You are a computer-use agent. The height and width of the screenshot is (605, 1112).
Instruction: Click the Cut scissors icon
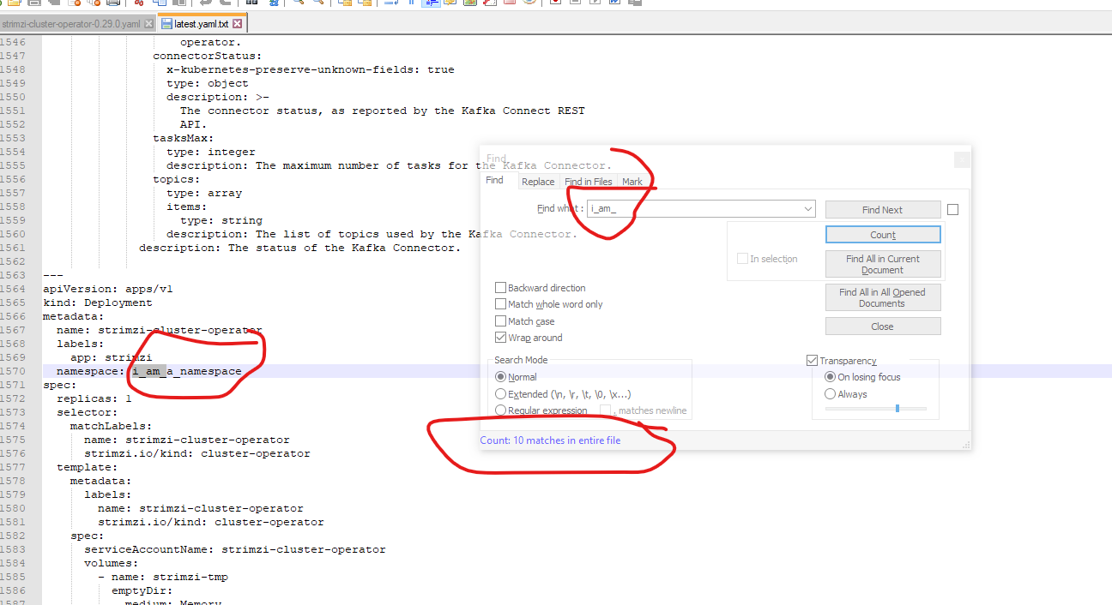pos(137,3)
